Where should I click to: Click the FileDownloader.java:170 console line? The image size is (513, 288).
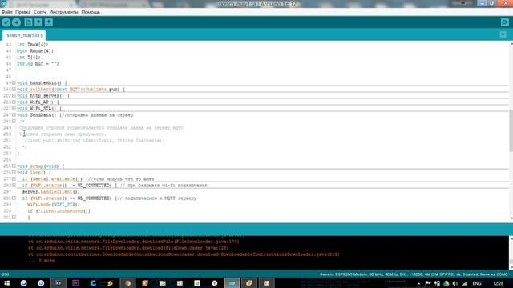click(x=134, y=242)
